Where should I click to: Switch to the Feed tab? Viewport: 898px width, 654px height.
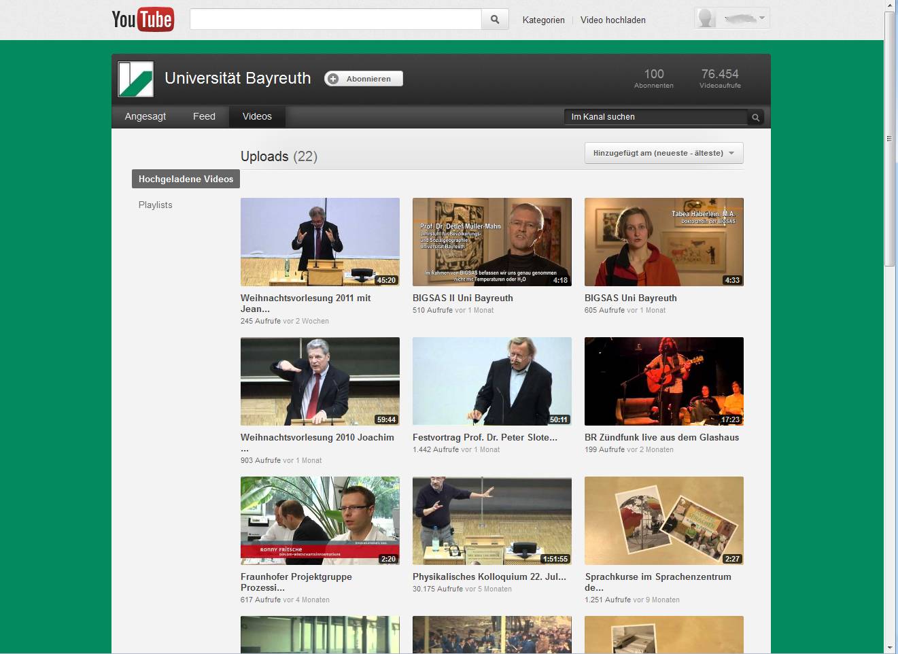click(x=204, y=116)
